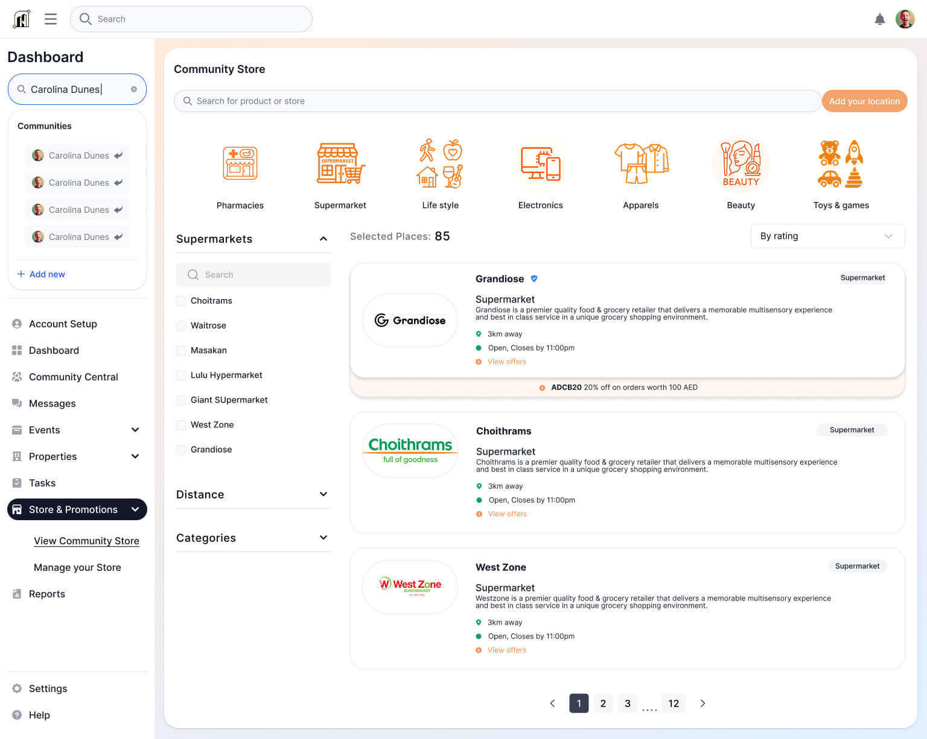Screen dimensions: 927x739
Task: Tick the West Zone filter checkbox
Action: (181, 425)
